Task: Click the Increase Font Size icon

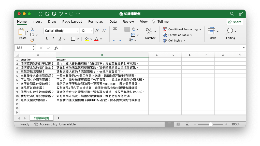Action: [x=97, y=31]
